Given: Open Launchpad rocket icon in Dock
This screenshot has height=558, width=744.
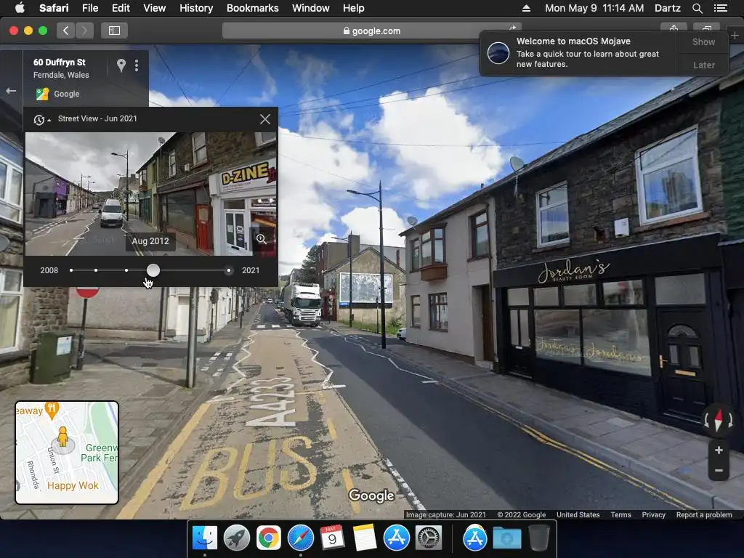Looking at the screenshot, I should tap(237, 538).
